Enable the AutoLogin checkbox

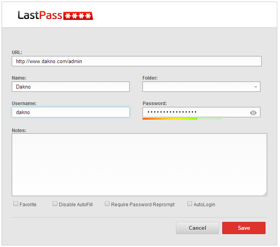pyautogui.click(x=190, y=203)
